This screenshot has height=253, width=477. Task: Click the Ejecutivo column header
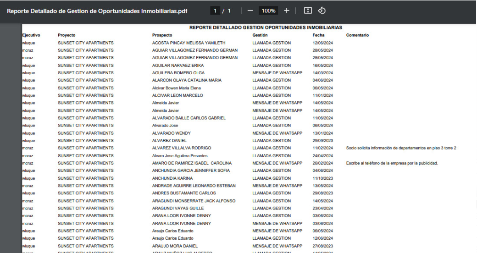click(31, 35)
